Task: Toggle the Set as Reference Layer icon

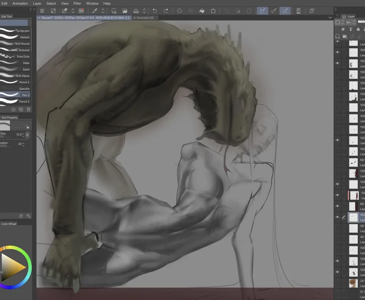Action: pos(350,29)
